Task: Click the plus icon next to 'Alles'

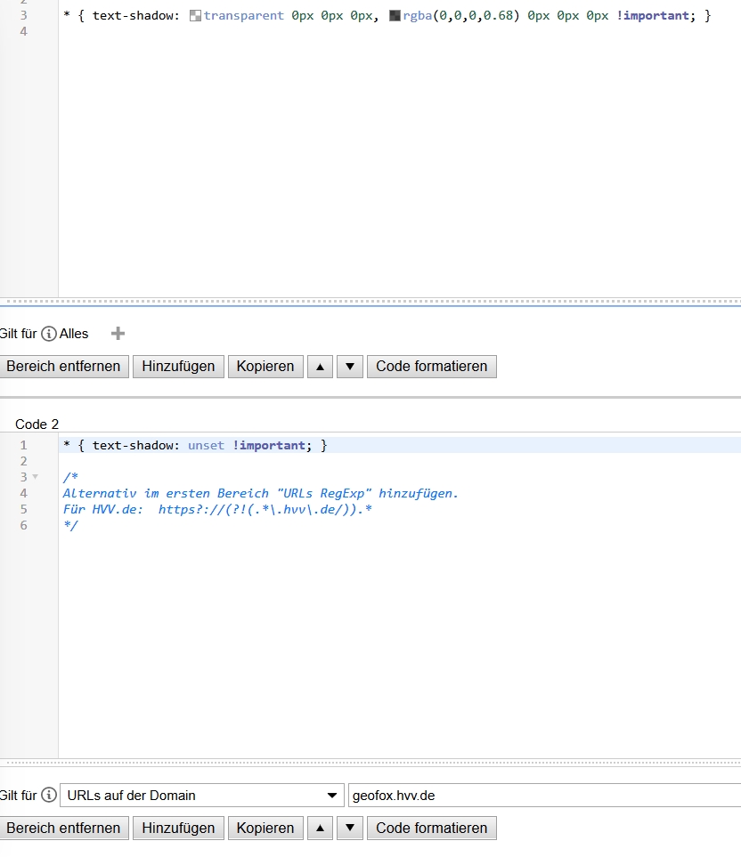Action: coord(118,334)
